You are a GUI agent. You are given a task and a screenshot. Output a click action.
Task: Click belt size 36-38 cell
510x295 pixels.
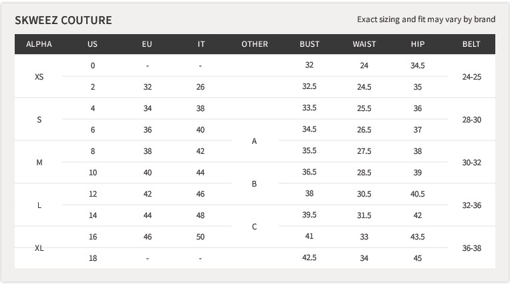(x=472, y=248)
